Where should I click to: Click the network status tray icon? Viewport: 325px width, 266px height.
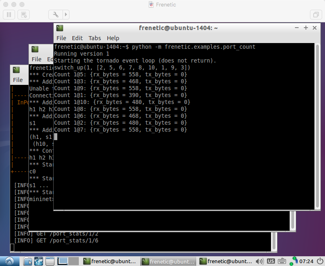pos(293,261)
